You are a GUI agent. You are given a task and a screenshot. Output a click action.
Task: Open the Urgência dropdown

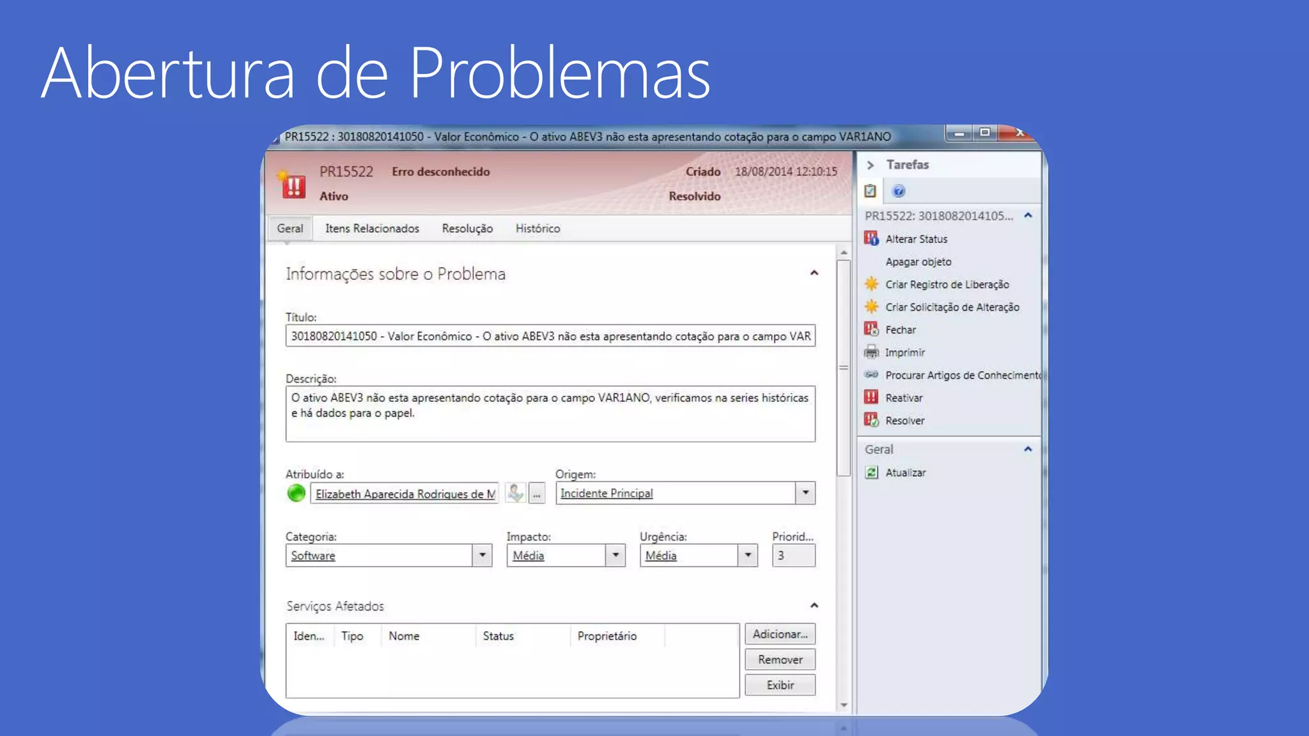tap(748, 555)
